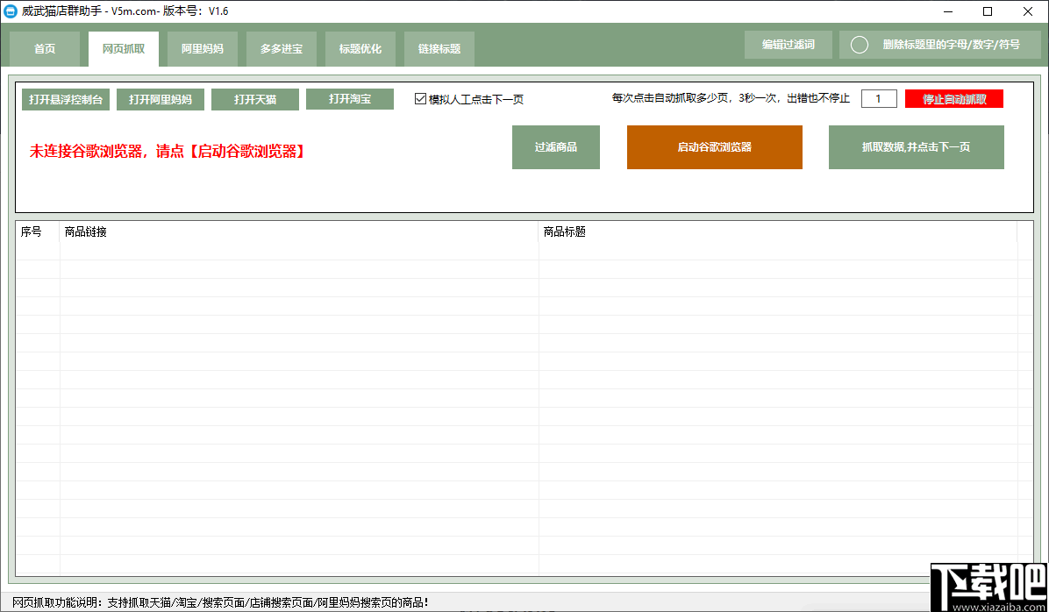Screen dimensions: 1049x612
Task: Click the 序号 column header
Action: point(38,231)
